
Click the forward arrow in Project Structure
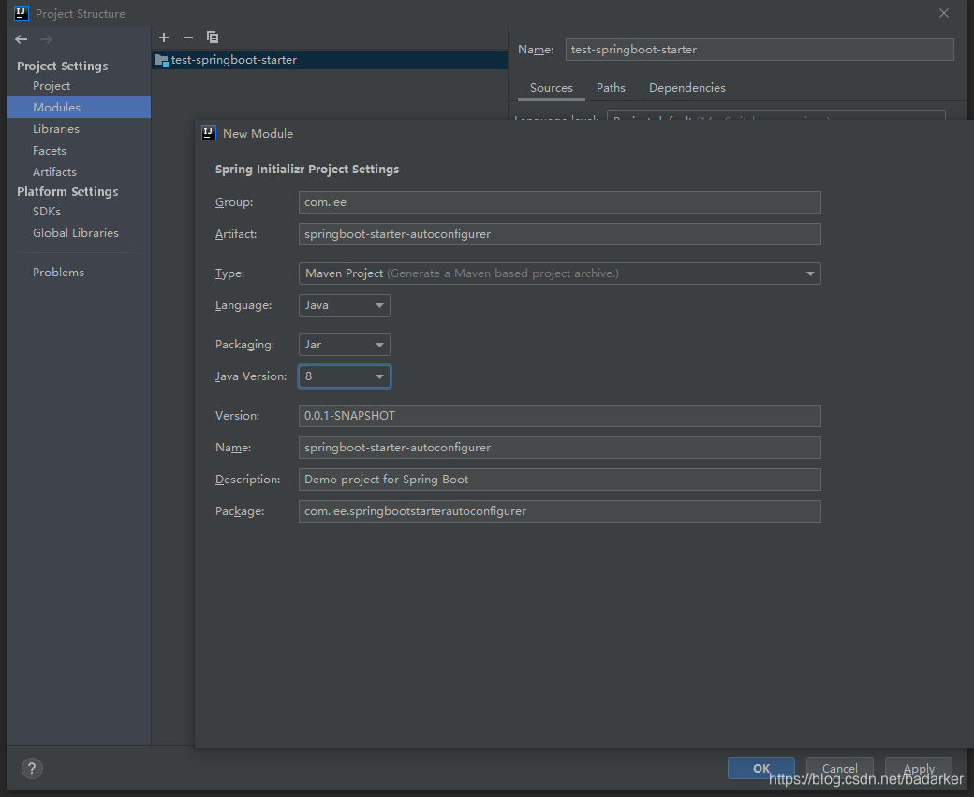click(46, 39)
